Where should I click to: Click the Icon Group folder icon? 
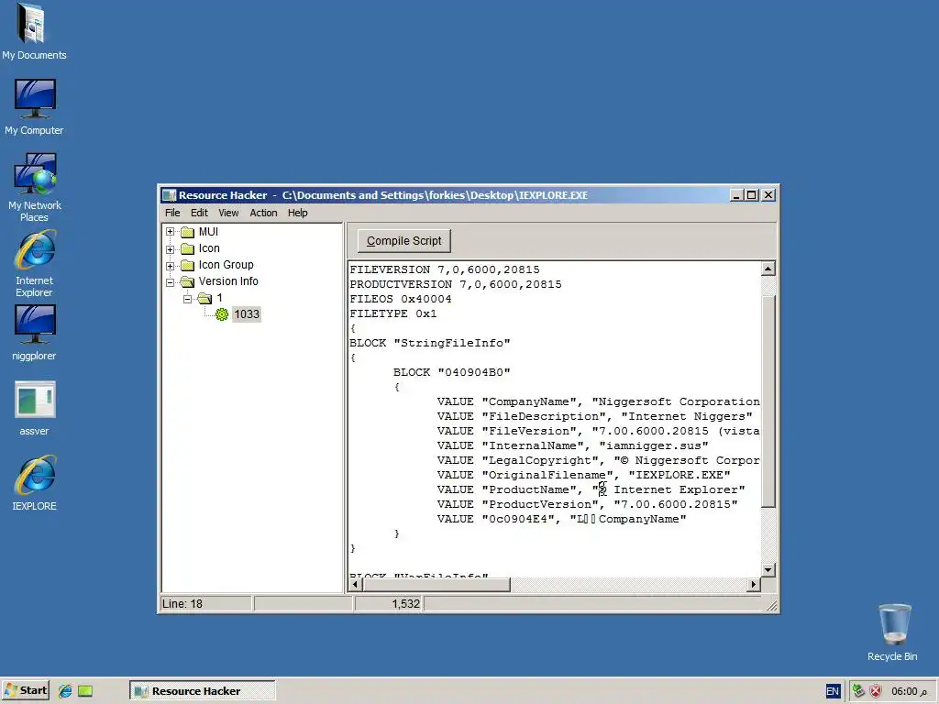pyautogui.click(x=187, y=265)
